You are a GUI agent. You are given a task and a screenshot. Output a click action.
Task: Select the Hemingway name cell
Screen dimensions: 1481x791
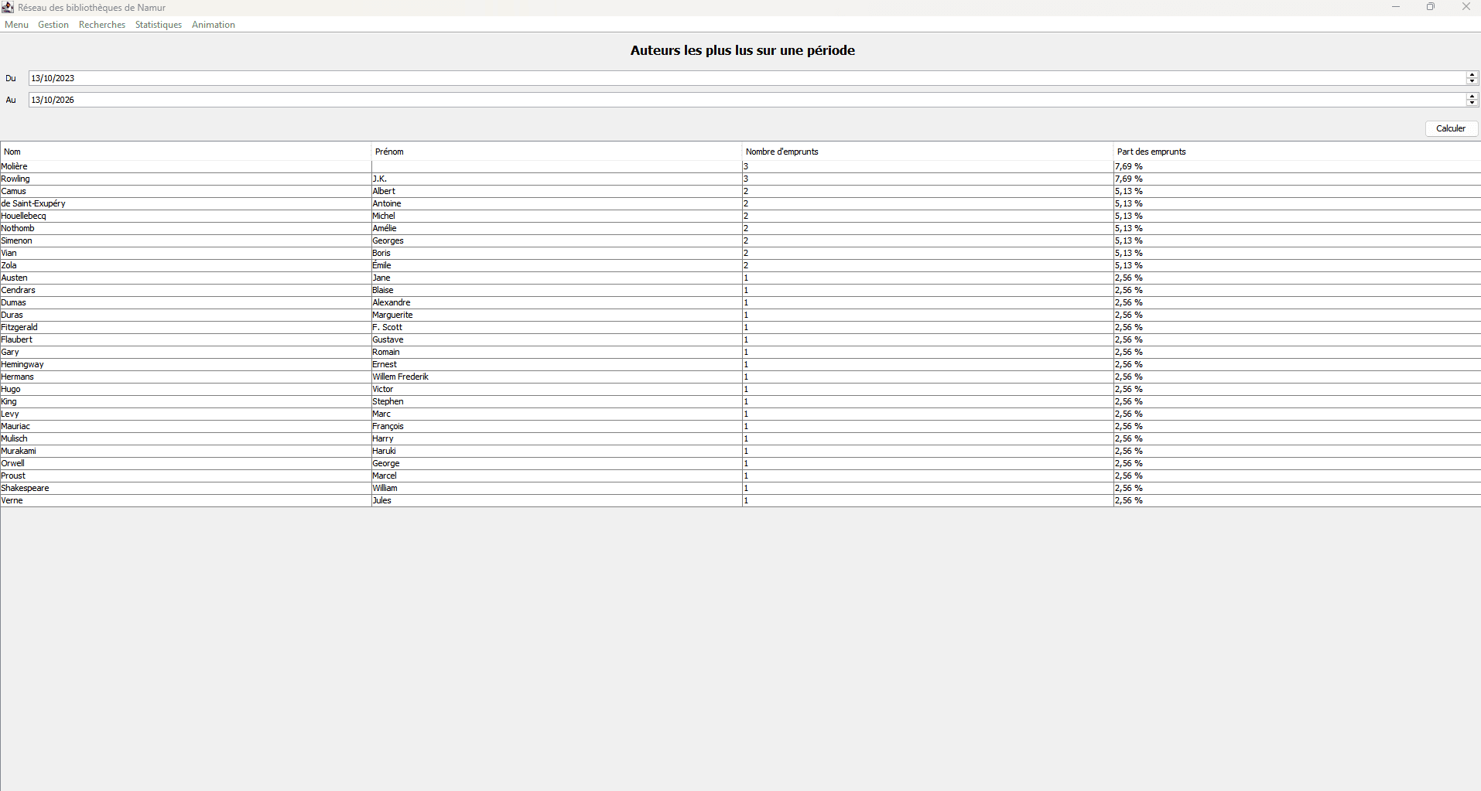pyautogui.click(x=186, y=364)
